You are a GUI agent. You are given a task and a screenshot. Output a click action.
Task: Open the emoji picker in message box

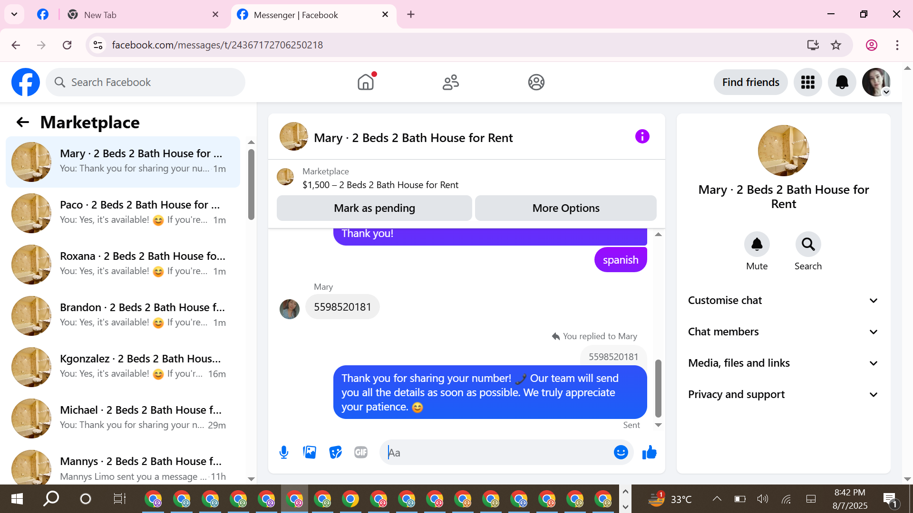click(x=621, y=452)
